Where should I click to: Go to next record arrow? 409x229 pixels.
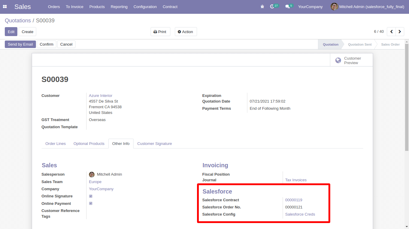(x=400, y=32)
